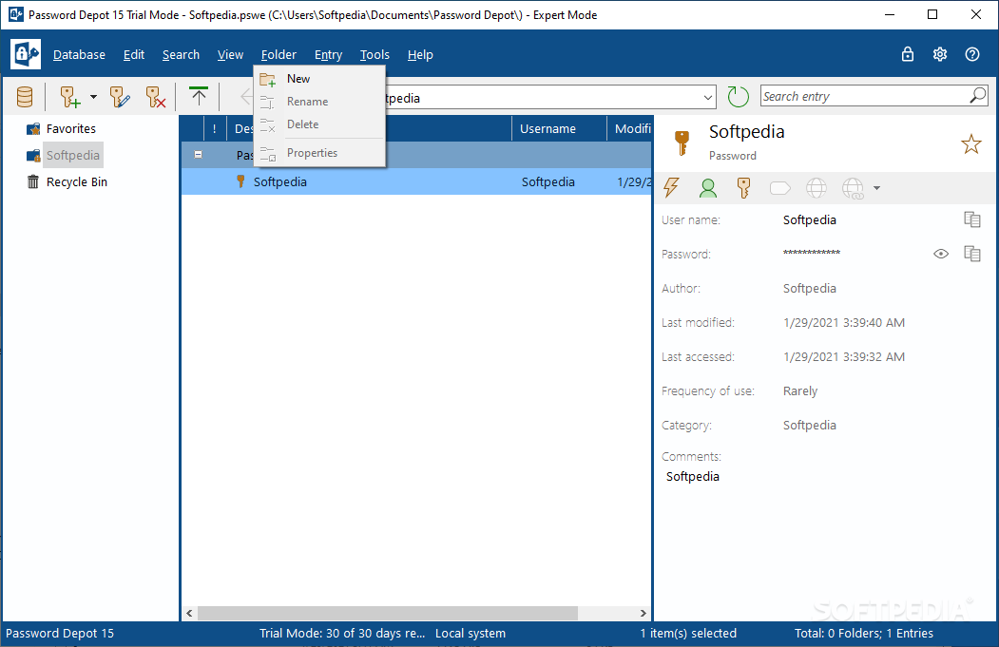Lock the database padlock icon

click(x=907, y=54)
